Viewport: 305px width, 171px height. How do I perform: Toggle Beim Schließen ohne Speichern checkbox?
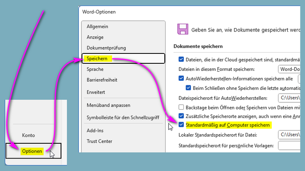coord(188,88)
